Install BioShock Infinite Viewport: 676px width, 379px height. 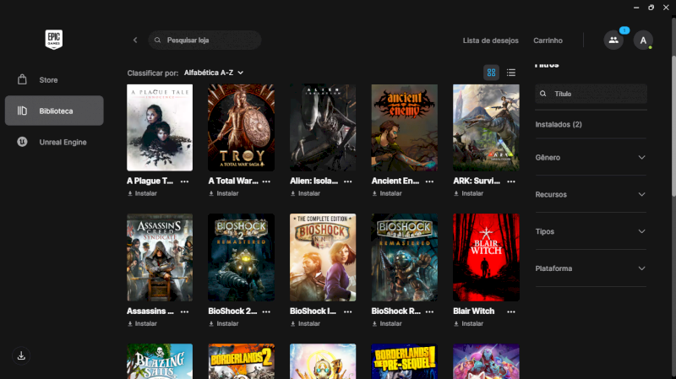pyautogui.click(x=305, y=324)
